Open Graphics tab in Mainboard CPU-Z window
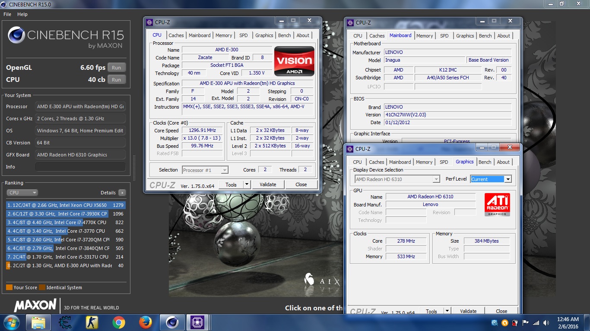590x331 pixels. pos(465,36)
